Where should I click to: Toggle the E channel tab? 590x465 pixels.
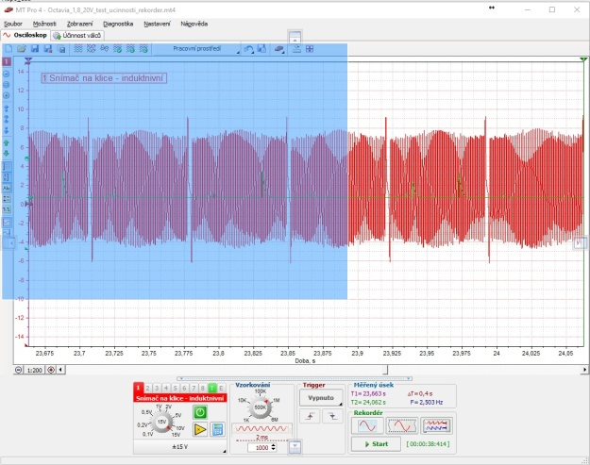click(221, 388)
